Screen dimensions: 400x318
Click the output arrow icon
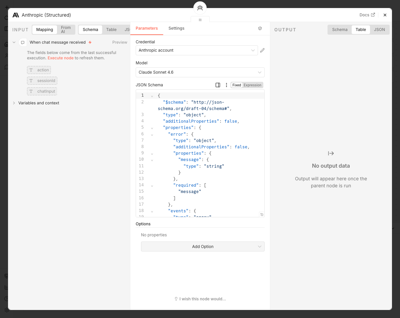[331, 153]
